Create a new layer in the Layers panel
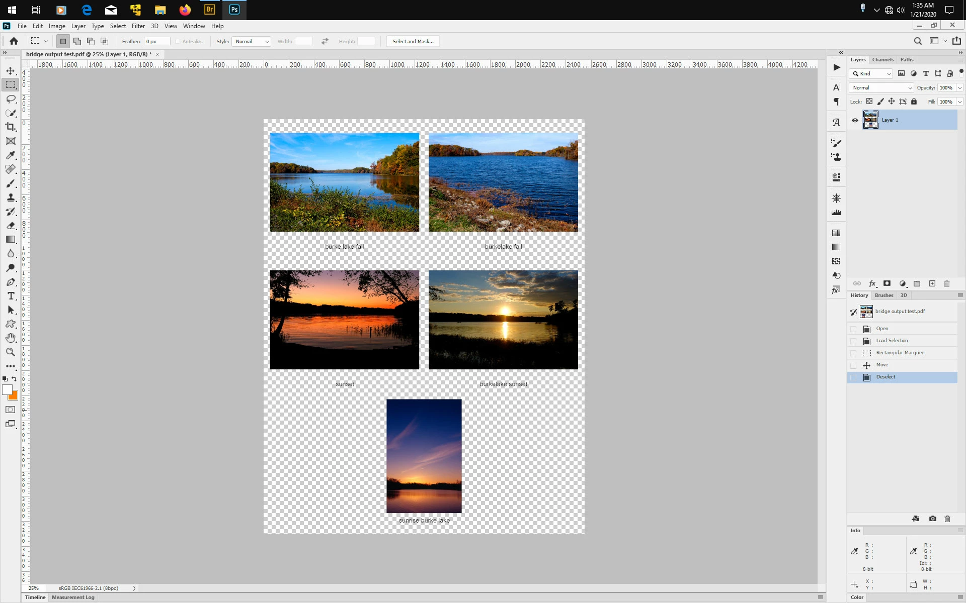The height and width of the screenshot is (603, 966). pos(932,284)
